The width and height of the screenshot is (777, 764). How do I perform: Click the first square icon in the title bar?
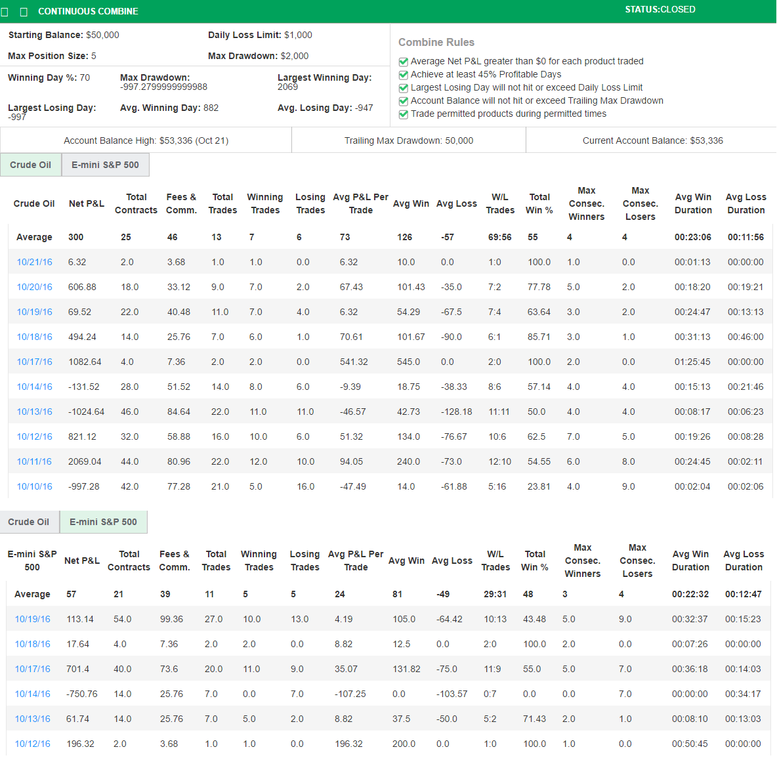pyautogui.click(x=5, y=11)
